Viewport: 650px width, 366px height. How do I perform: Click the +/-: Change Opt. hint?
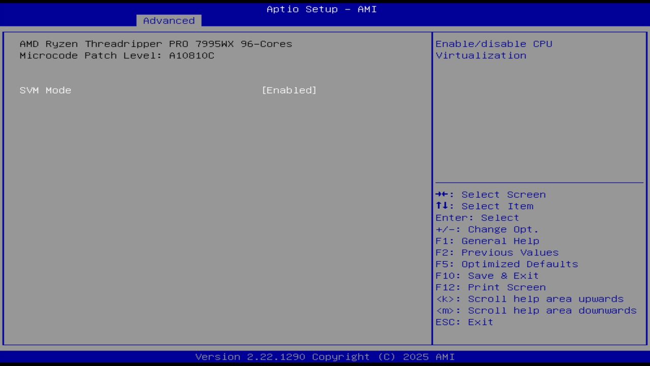[x=487, y=230]
